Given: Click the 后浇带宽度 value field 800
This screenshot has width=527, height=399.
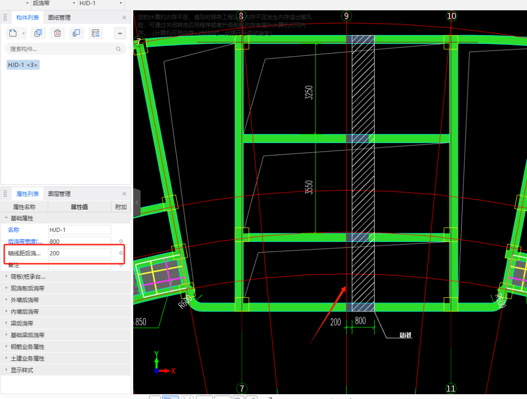Looking at the screenshot, I should (80, 242).
